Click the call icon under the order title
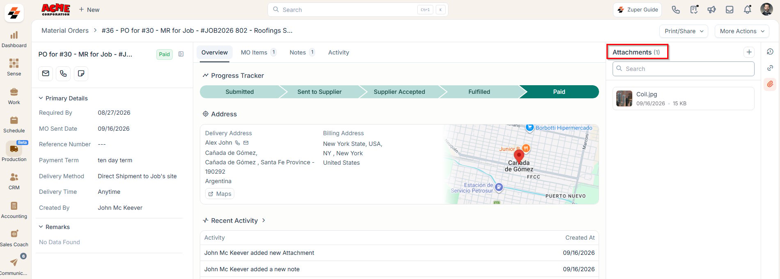780x279 pixels. [x=63, y=73]
